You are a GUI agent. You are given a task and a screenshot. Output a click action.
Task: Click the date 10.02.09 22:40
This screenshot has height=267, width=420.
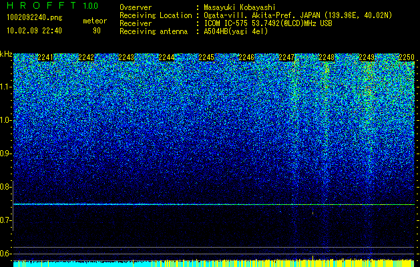(34, 31)
